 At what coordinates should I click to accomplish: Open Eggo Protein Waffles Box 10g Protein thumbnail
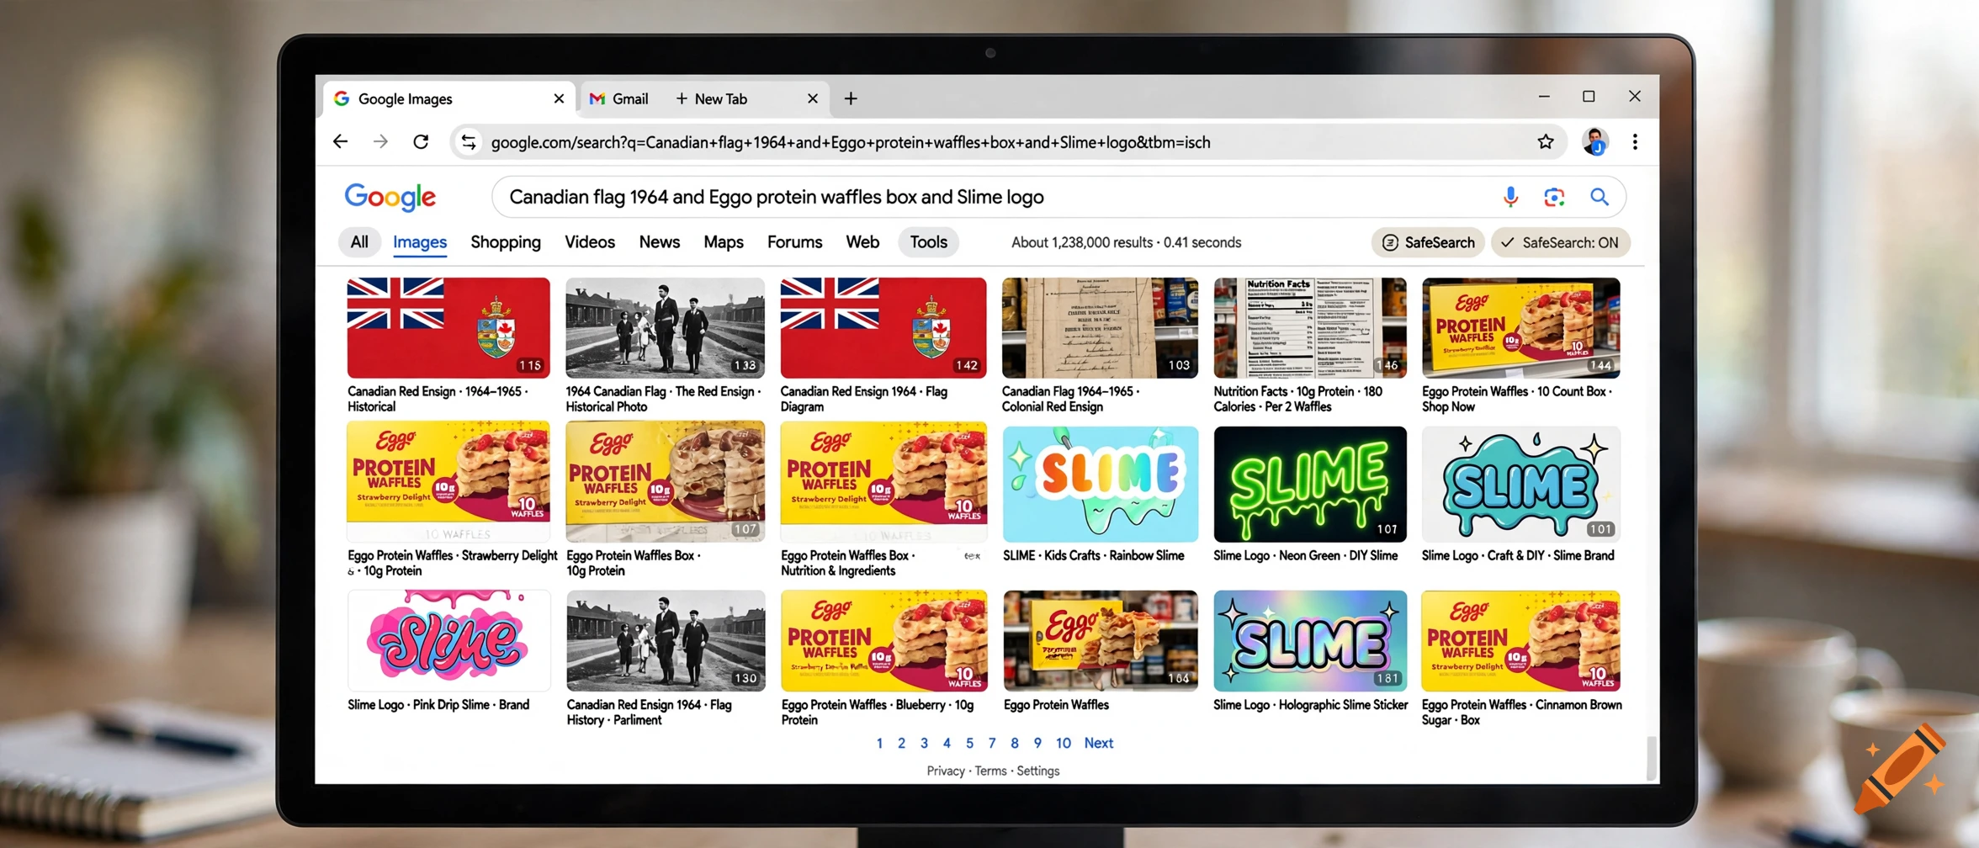[x=666, y=481]
